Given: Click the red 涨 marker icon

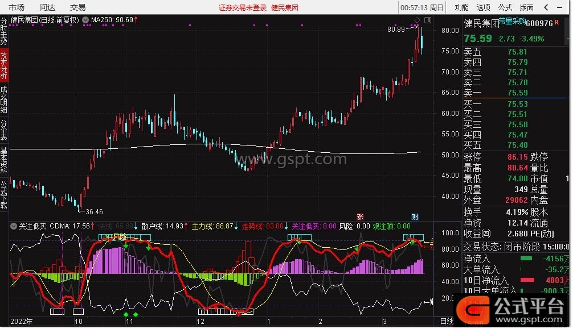Looking at the screenshot, I should pyautogui.click(x=361, y=217).
